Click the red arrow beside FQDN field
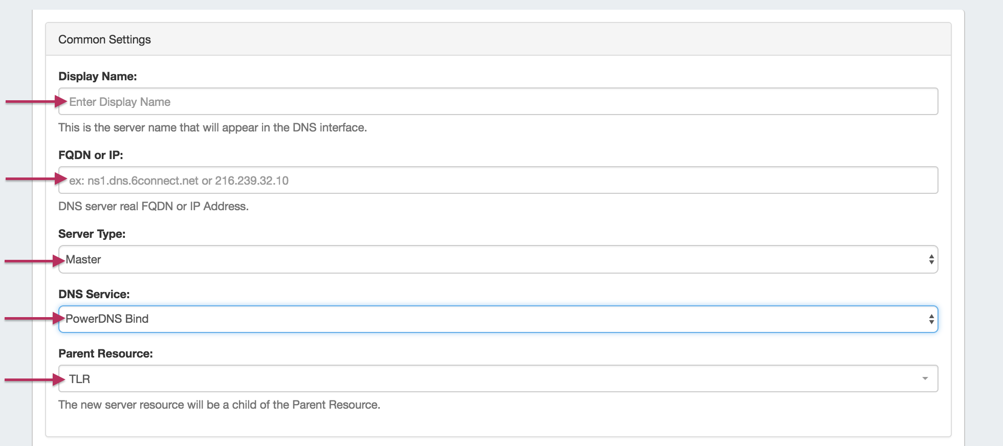The width and height of the screenshot is (1003, 446). (35, 179)
